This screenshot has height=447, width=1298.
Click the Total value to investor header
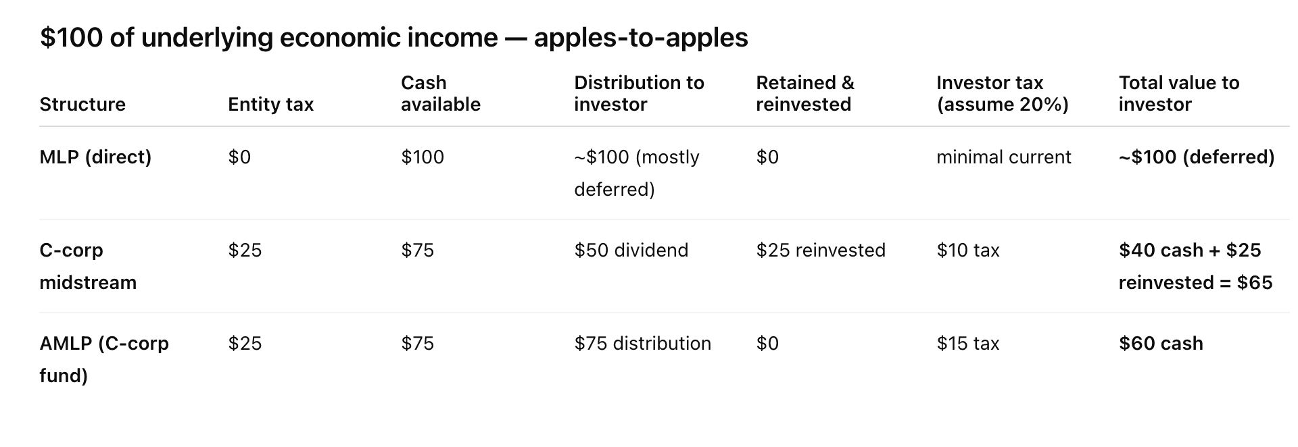(x=1178, y=93)
